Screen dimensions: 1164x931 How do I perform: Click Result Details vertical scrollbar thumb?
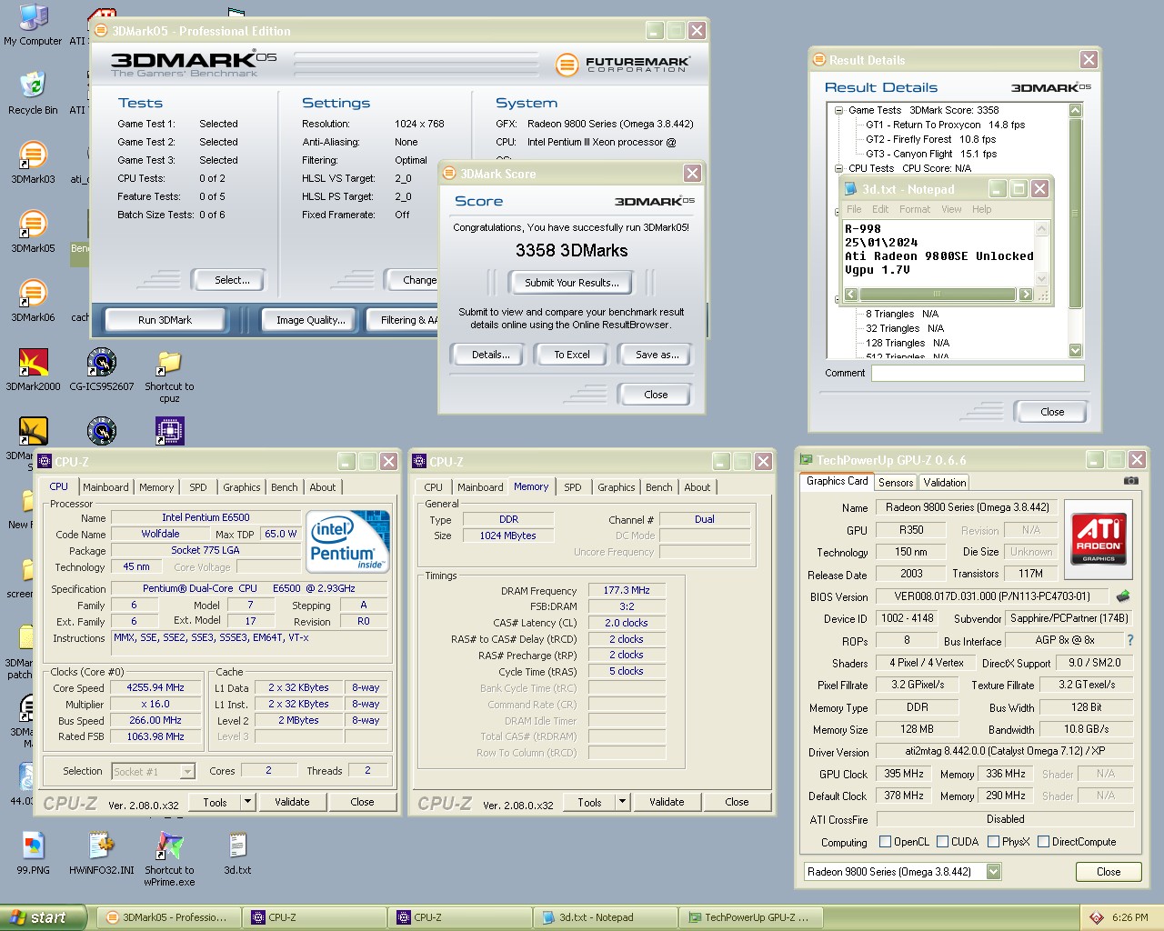tap(1076, 214)
